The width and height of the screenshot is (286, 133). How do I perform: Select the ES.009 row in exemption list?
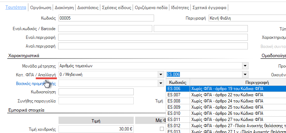[226, 107]
